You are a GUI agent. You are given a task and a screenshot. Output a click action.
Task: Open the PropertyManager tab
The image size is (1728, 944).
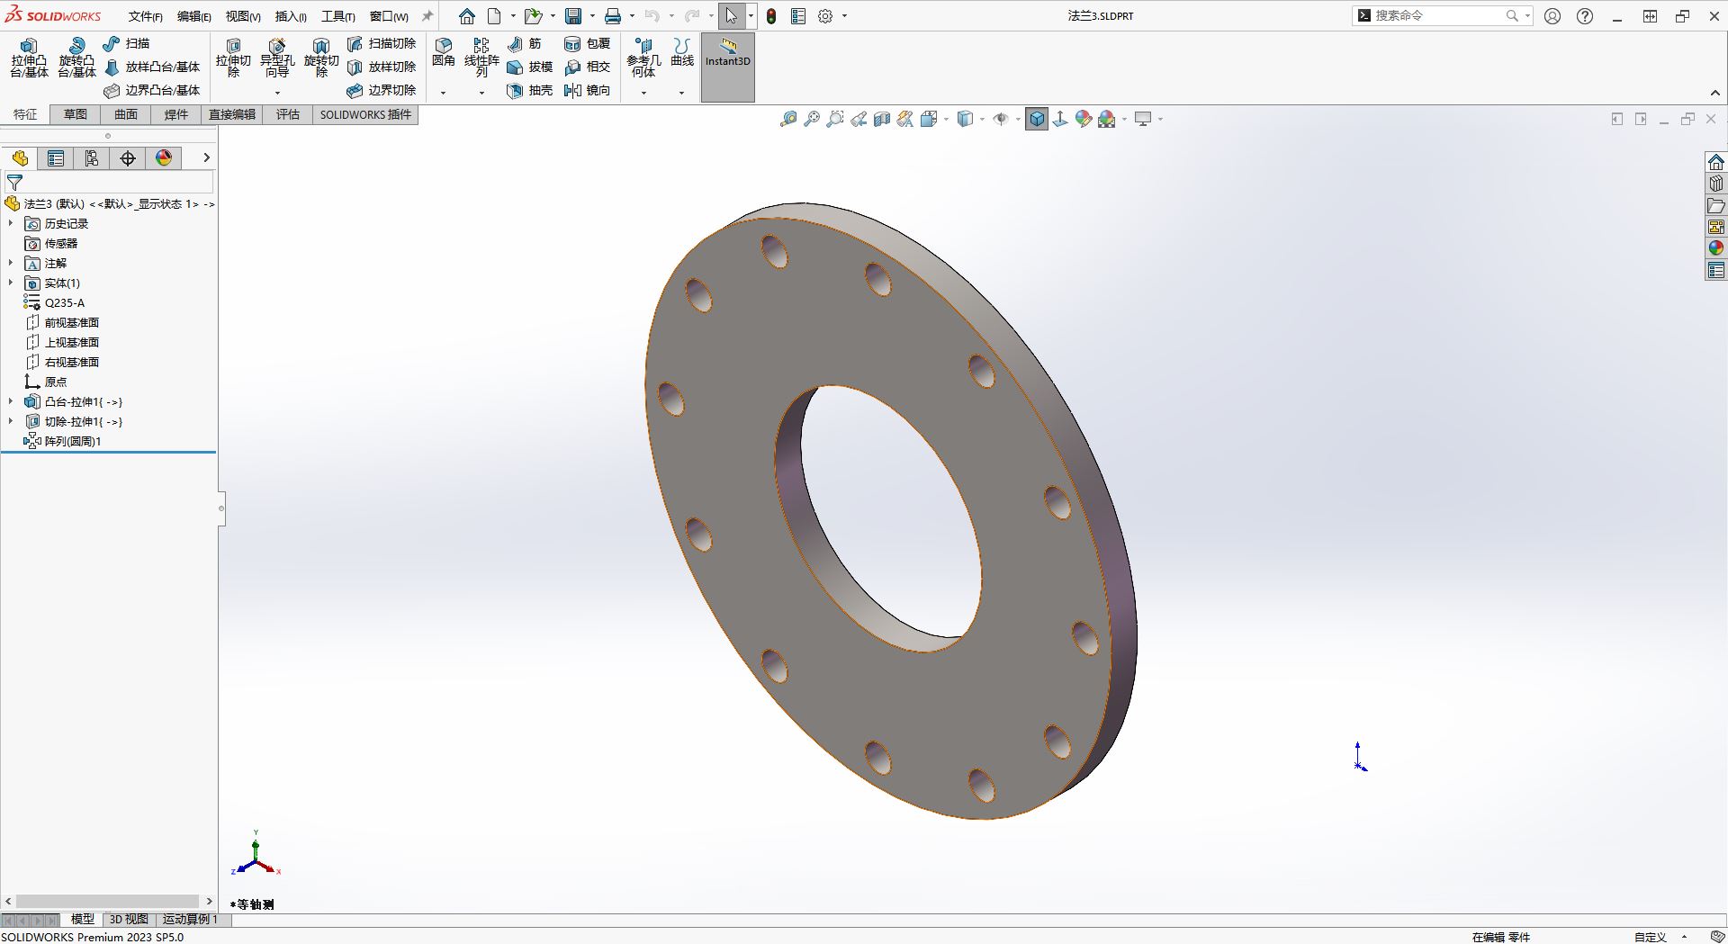[x=56, y=158]
